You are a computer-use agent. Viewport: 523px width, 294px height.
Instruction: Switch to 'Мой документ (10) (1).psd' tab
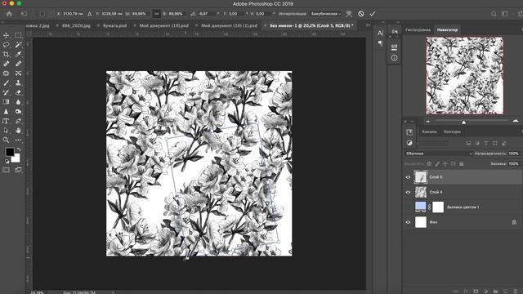click(x=229, y=25)
